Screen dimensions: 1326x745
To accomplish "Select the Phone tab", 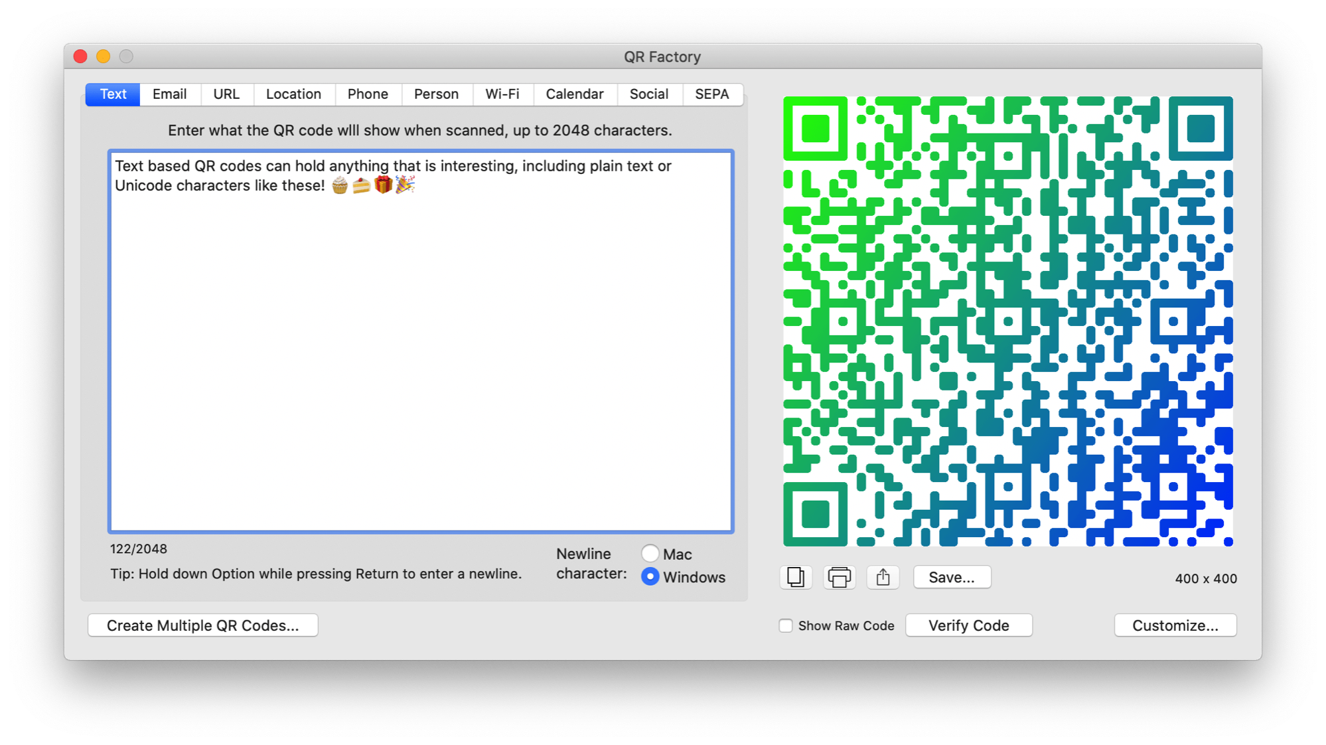I will pos(367,94).
